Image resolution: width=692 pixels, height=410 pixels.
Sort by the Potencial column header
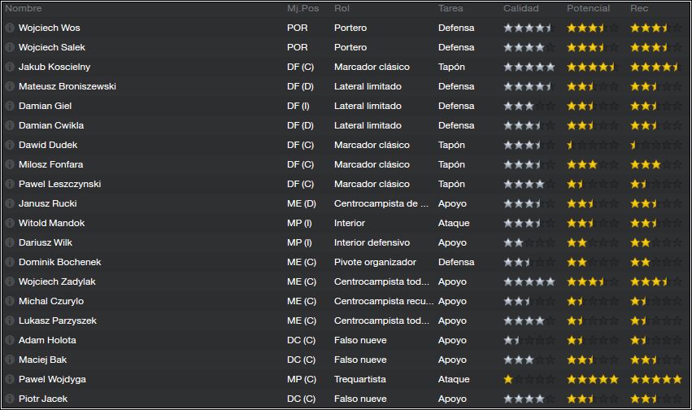588,8
